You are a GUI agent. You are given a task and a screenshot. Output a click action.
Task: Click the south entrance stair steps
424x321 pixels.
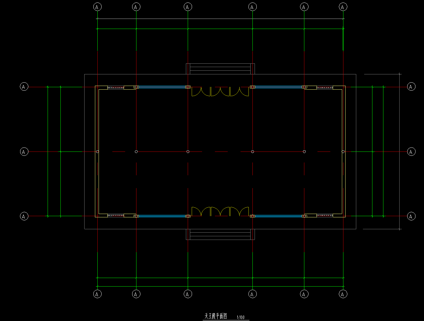[x=220, y=234]
